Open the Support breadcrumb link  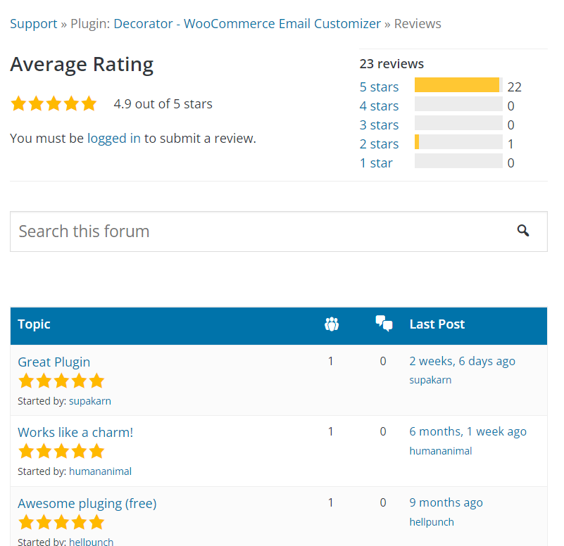[33, 23]
